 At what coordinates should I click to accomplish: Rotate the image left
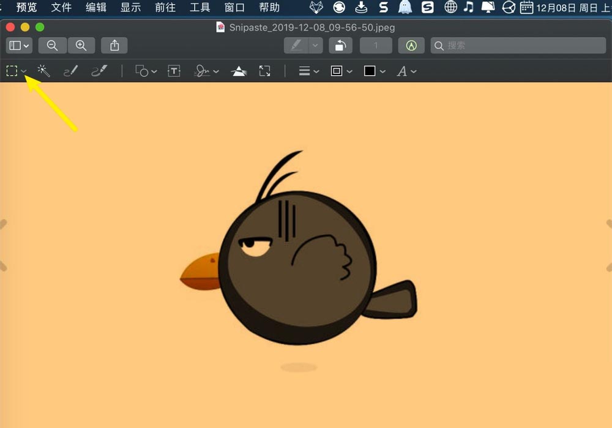(340, 46)
